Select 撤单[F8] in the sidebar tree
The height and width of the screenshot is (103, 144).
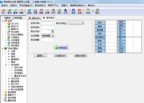15,29
